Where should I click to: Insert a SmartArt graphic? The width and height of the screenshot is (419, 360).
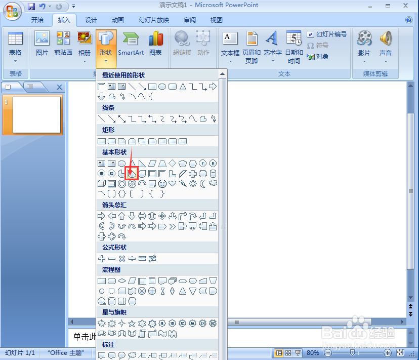pyautogui.click(x=131, y=44)
